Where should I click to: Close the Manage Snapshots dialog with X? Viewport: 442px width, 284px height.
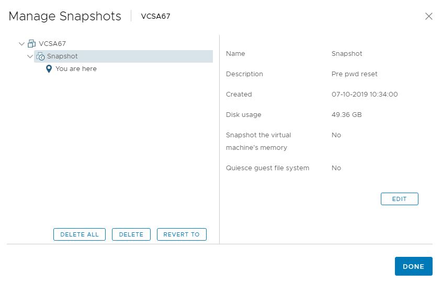tap(429, 16)
